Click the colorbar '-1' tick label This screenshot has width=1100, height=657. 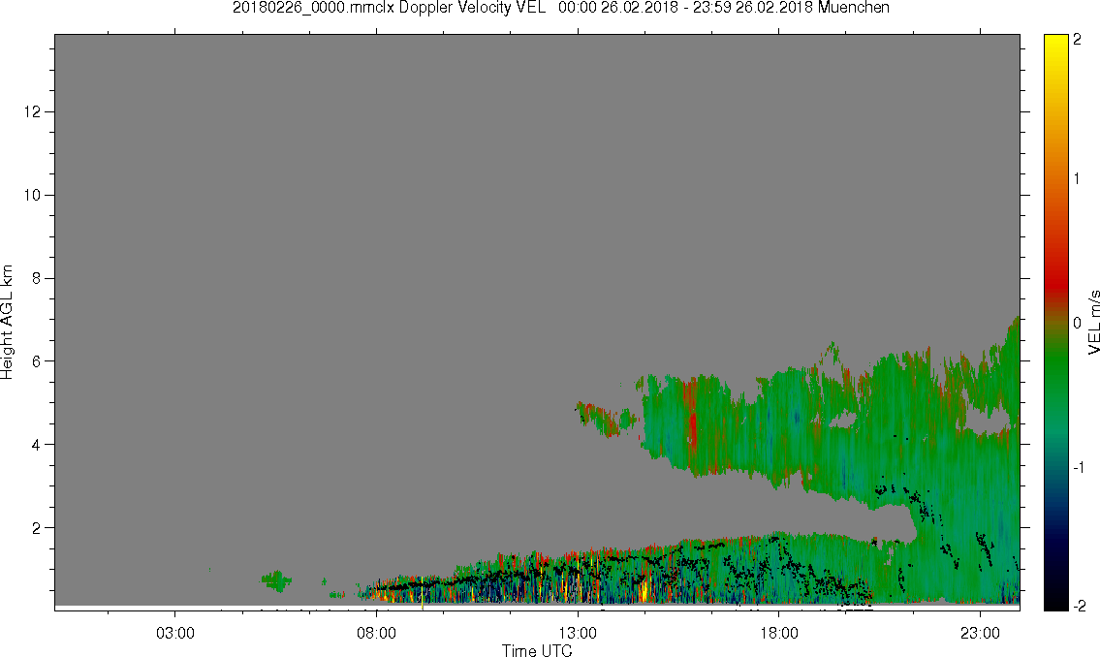click(1080, 468)
